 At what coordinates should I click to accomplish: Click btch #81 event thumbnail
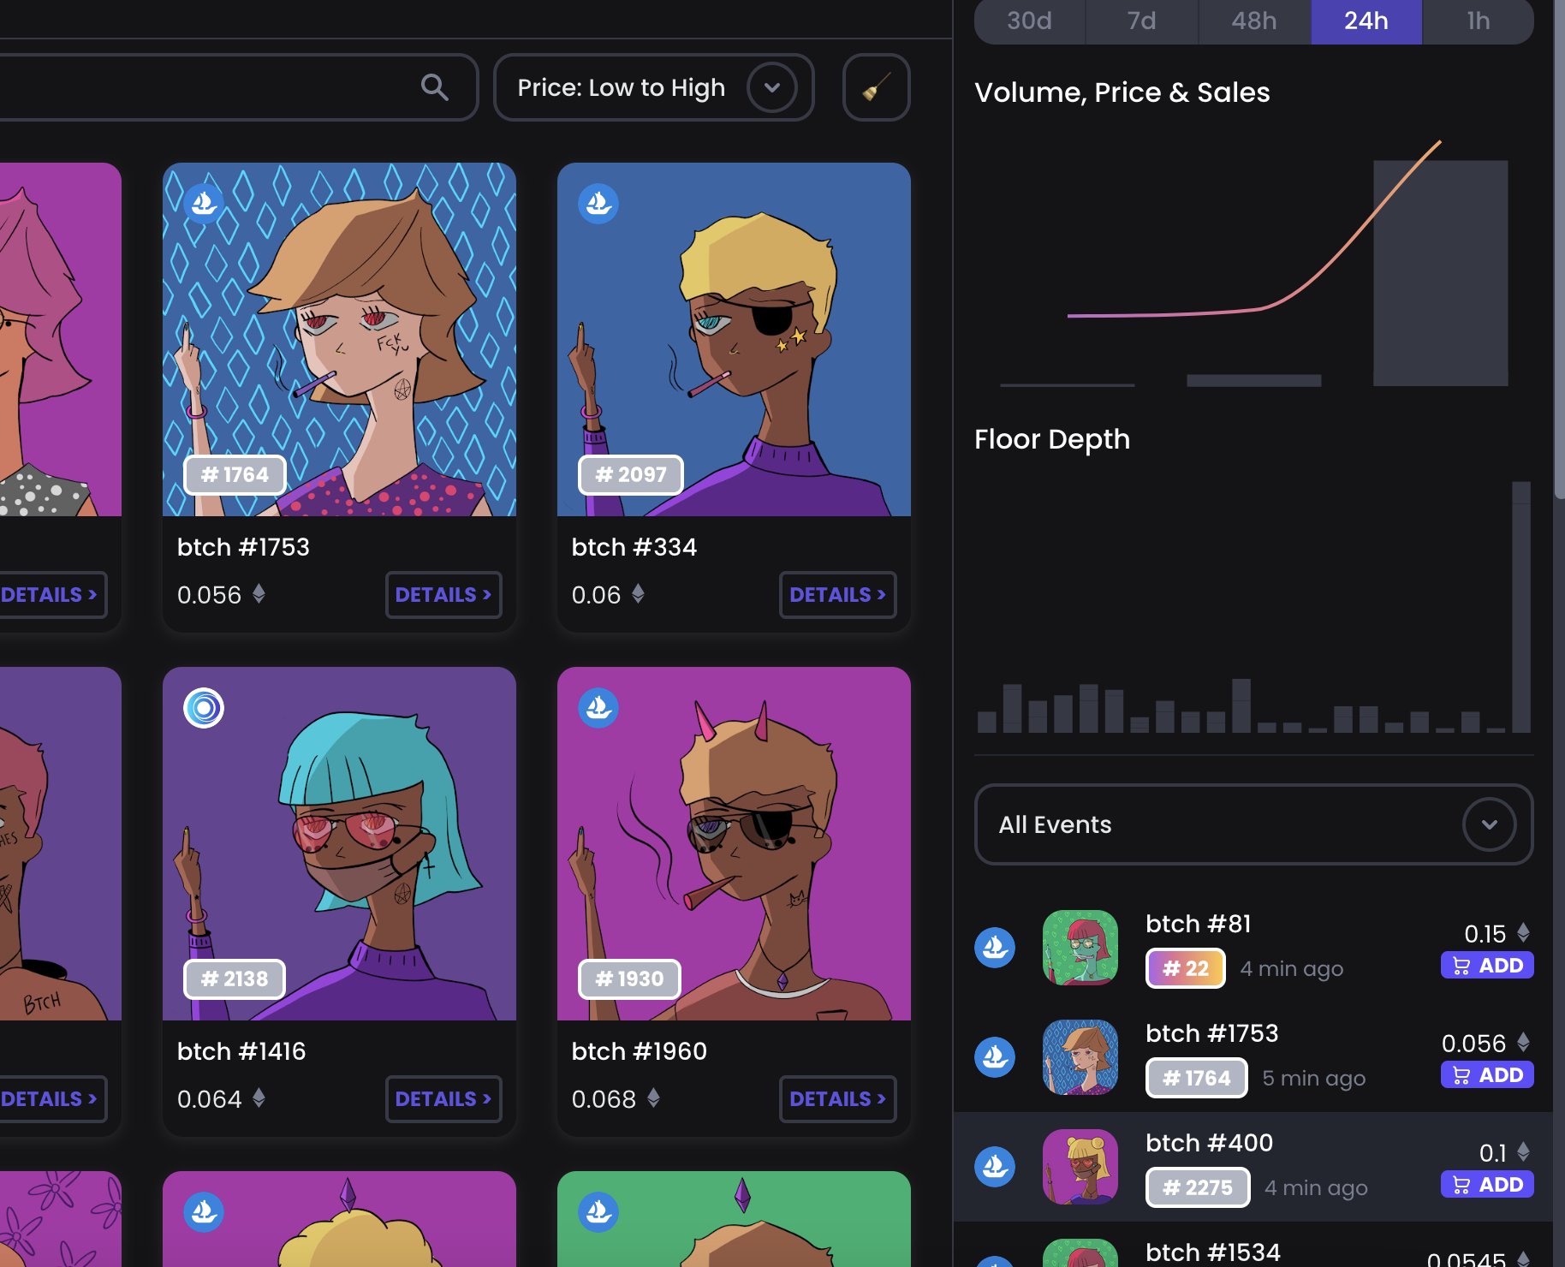coord(1080,948)
